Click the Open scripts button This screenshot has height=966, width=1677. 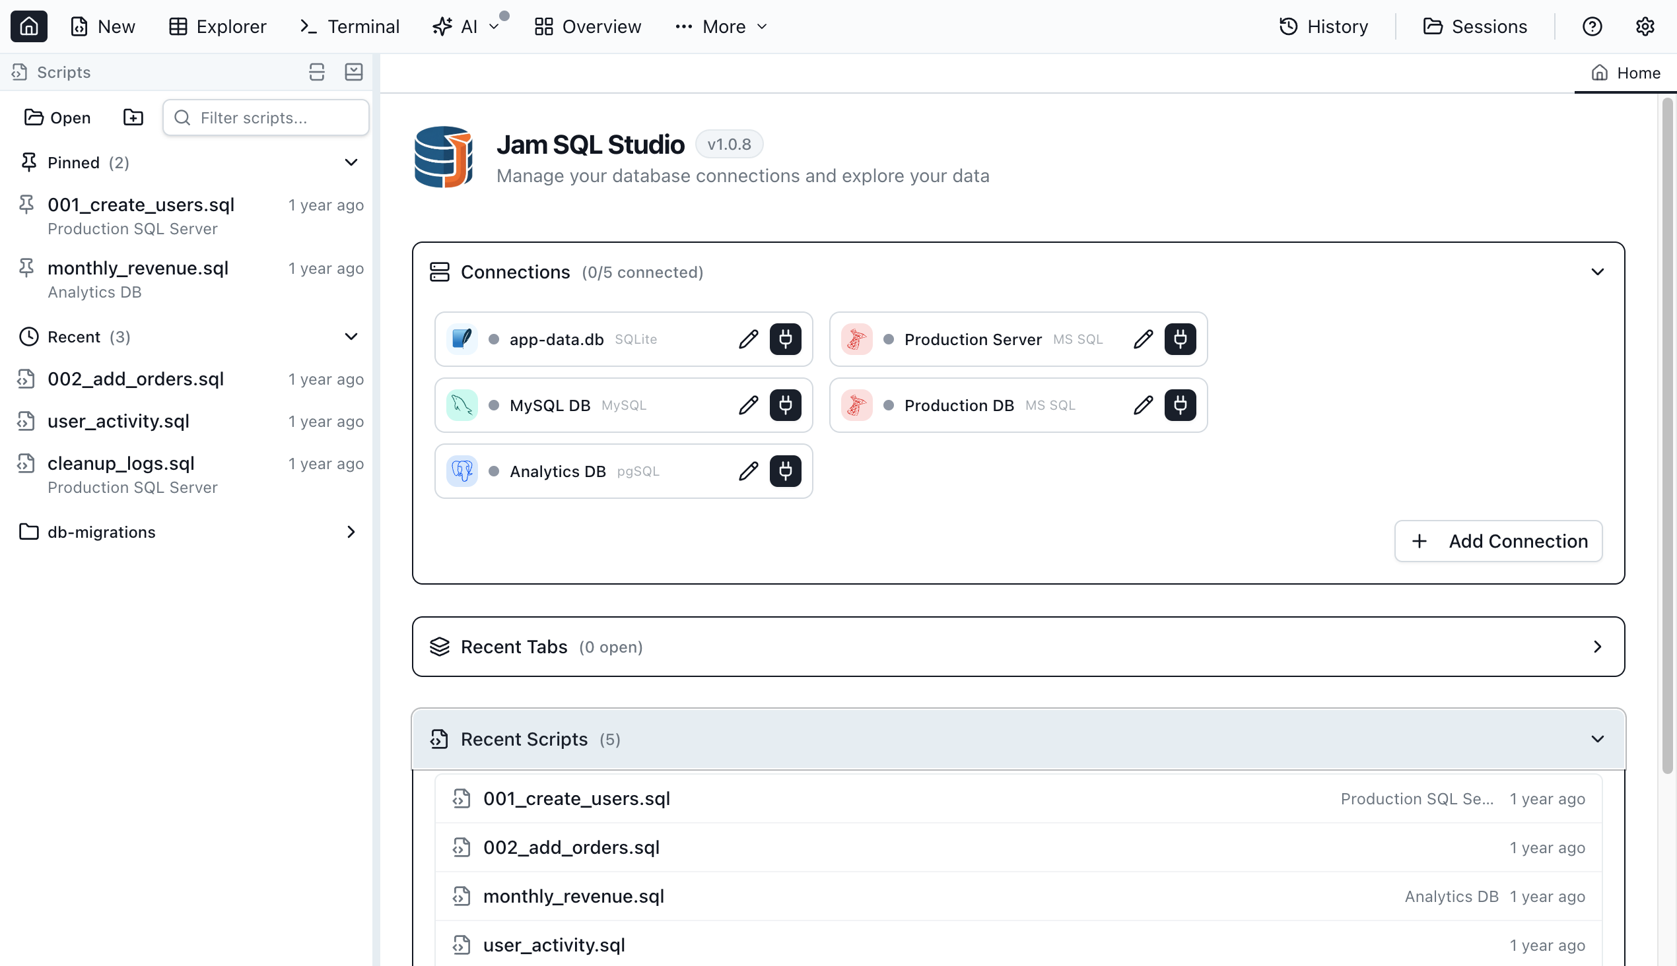coord(57,117)
